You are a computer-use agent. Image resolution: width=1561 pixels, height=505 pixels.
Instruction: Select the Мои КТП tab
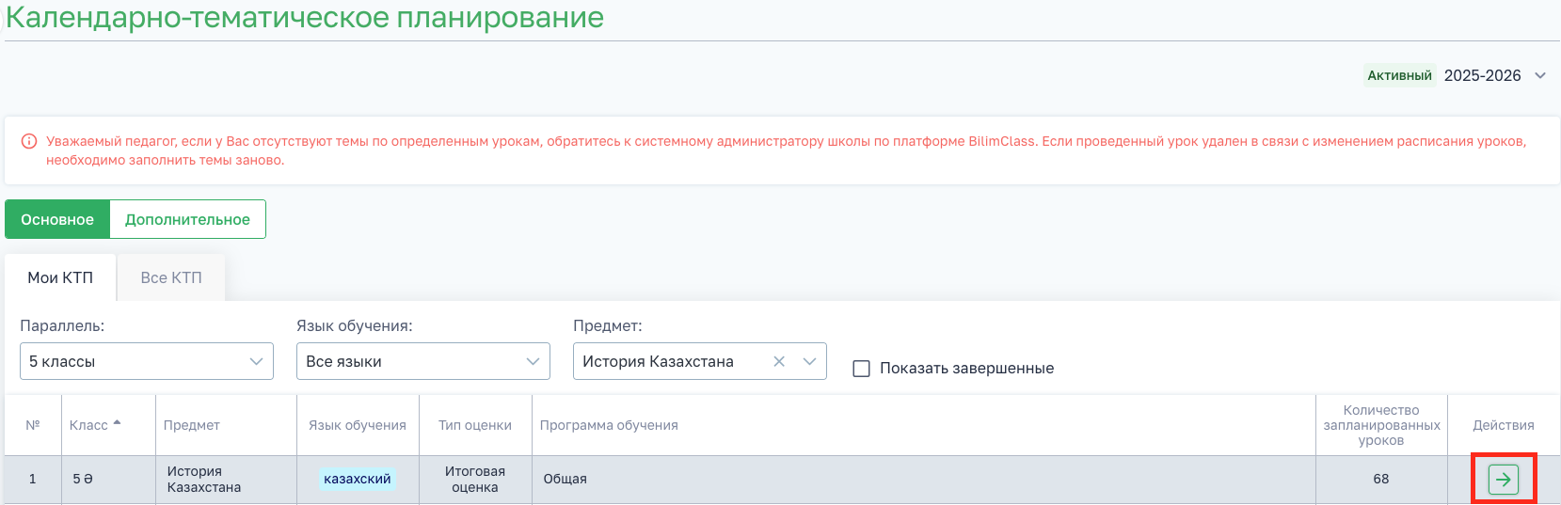(x=60, y=278)
